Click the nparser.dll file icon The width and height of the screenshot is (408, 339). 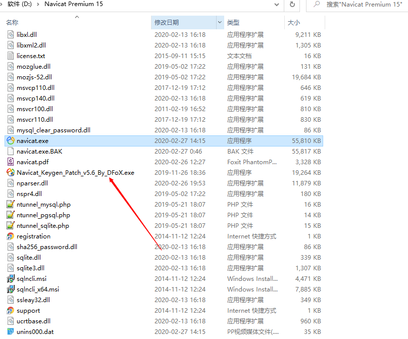(x=11, y=183)
